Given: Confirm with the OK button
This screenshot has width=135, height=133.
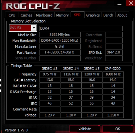Looking at the screenshot, I should 118,129.
